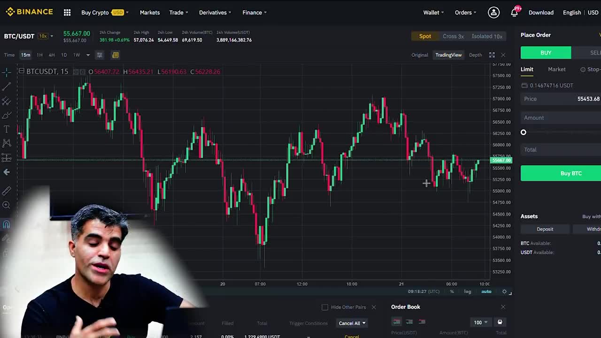Show asks-only order book view
This screenshot has width=601, height=338.
point(422,322)
